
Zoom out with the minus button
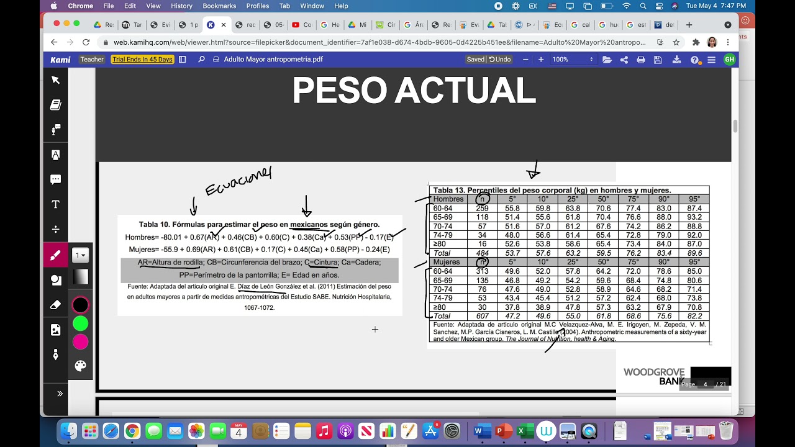click(525, 60)
